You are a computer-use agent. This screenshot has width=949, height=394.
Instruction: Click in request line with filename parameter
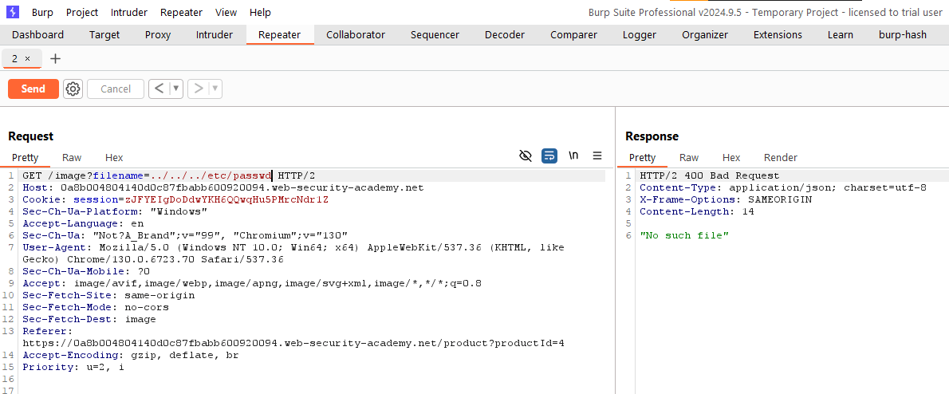click(x=159, y=175)
